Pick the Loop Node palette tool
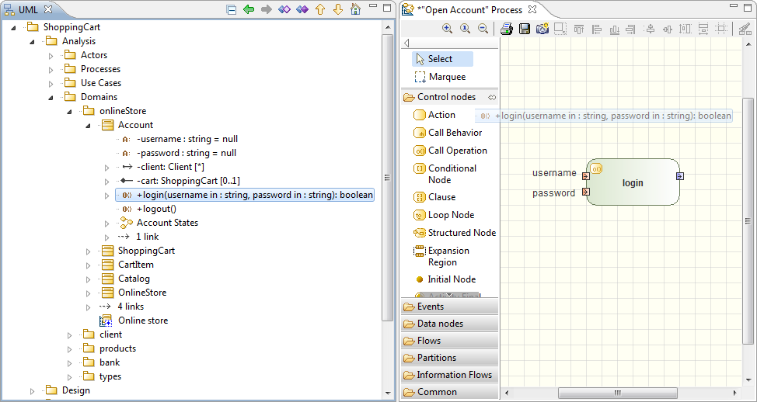 pyautogui.click(x=444, y=214)
